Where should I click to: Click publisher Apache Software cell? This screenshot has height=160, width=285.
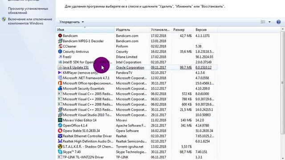coord(131,125)
